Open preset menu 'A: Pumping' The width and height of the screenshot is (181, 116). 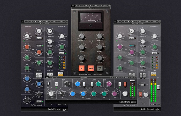tap(91, 8)
